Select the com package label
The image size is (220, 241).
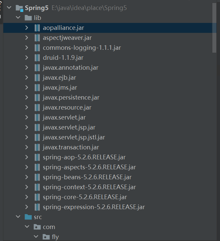pos(49,227)
